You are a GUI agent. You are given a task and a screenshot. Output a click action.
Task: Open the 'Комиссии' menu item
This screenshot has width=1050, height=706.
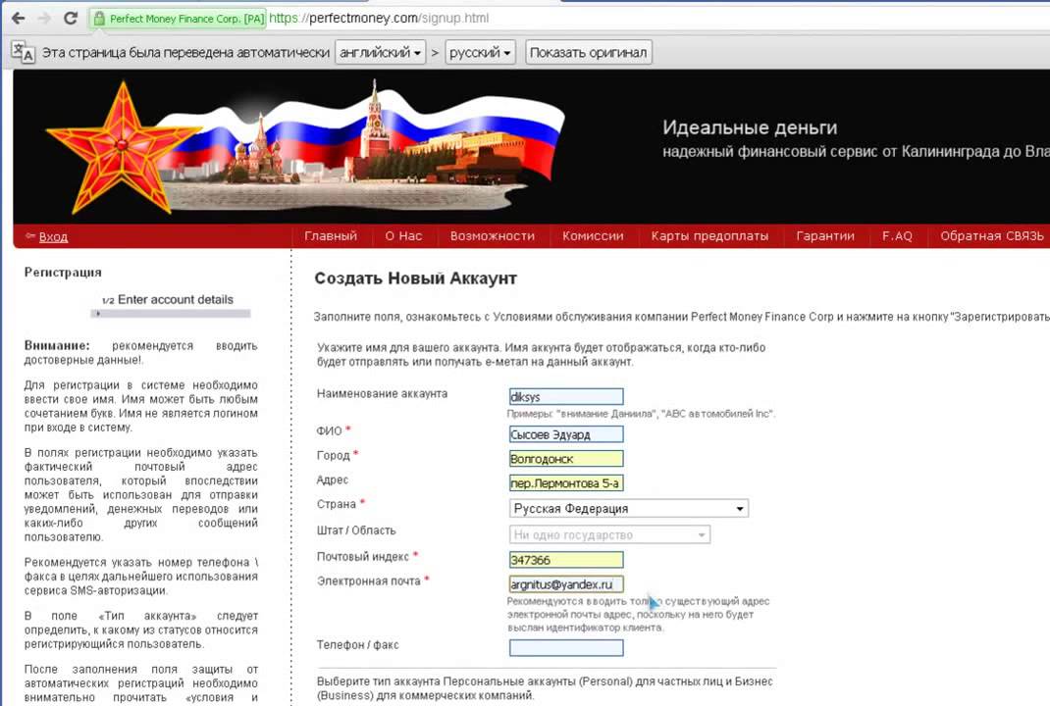coord(593,236)
